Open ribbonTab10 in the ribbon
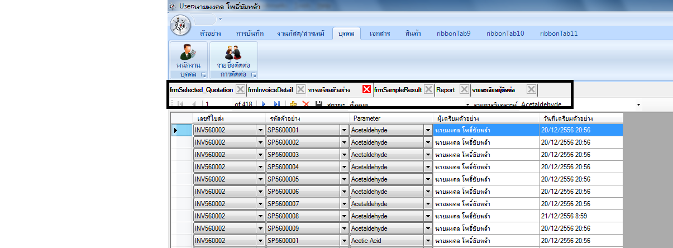This screenshot has height=248, width=673. (x=505, y=34)
